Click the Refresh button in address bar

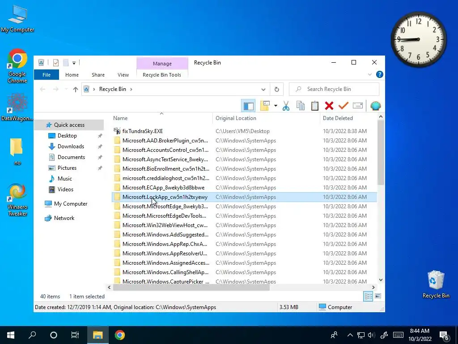tap(276, 89)
